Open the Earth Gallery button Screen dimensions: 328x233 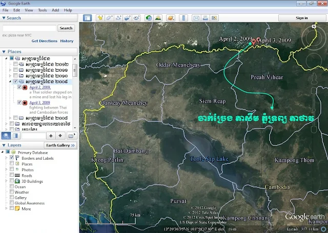coord(60,145)
